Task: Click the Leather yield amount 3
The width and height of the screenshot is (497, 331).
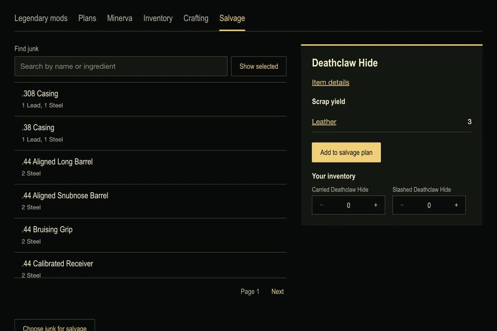Action: point(469,122)
